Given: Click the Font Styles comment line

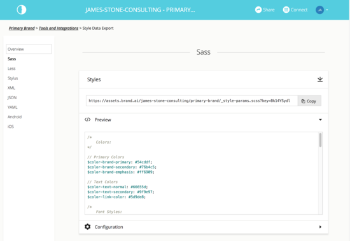Looking at the screenshot, I should (x=109, y=212).
